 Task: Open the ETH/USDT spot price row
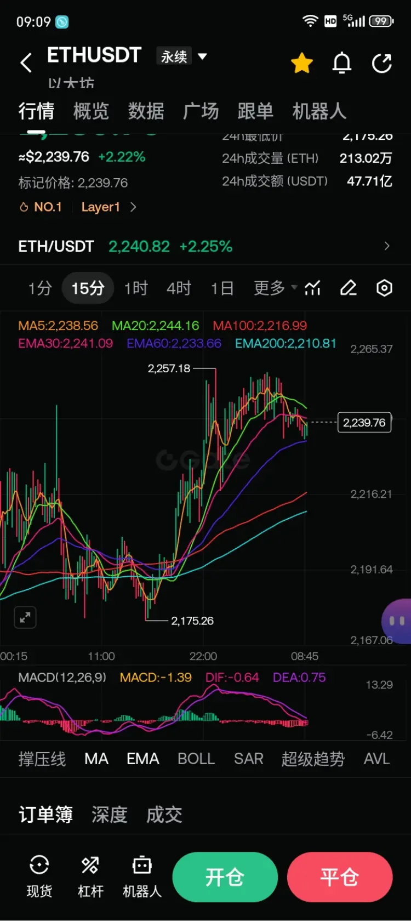206,247
